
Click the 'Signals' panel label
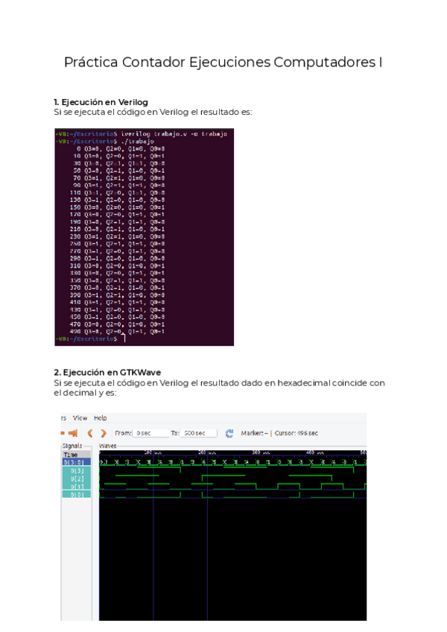tap(72, 446)
